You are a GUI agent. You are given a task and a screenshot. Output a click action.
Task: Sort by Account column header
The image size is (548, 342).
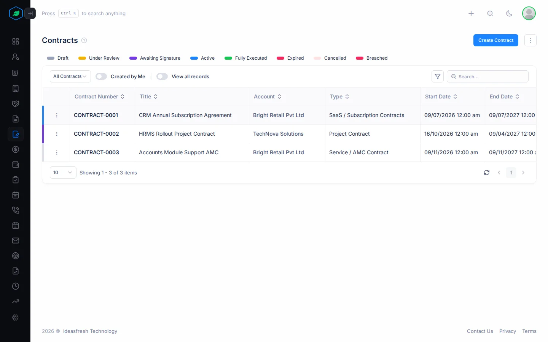tap(268, 97)
